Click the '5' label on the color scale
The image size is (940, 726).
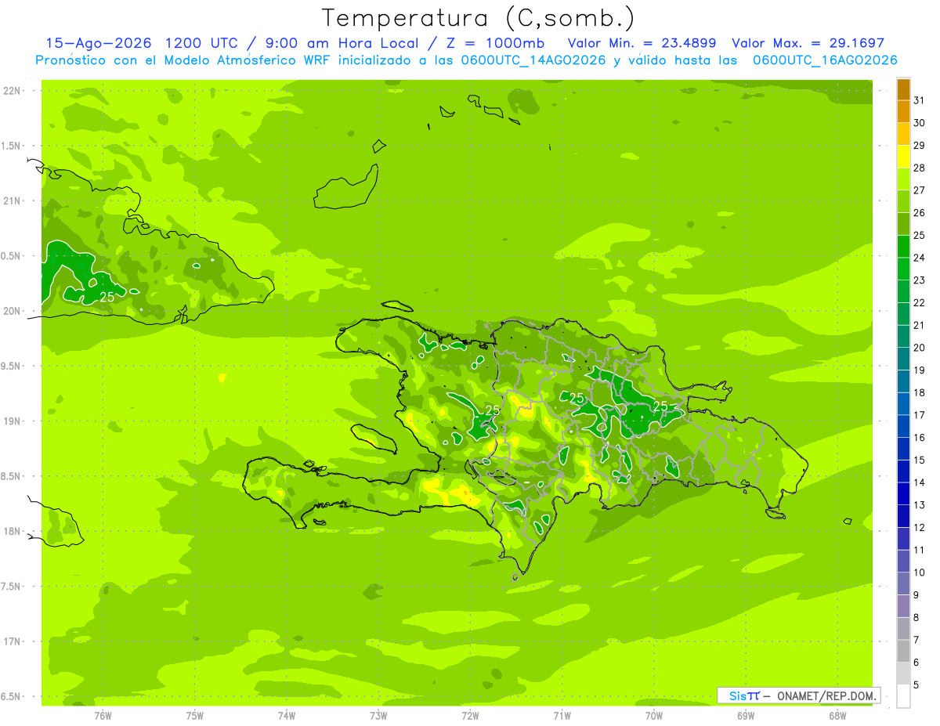click(916, 685)
